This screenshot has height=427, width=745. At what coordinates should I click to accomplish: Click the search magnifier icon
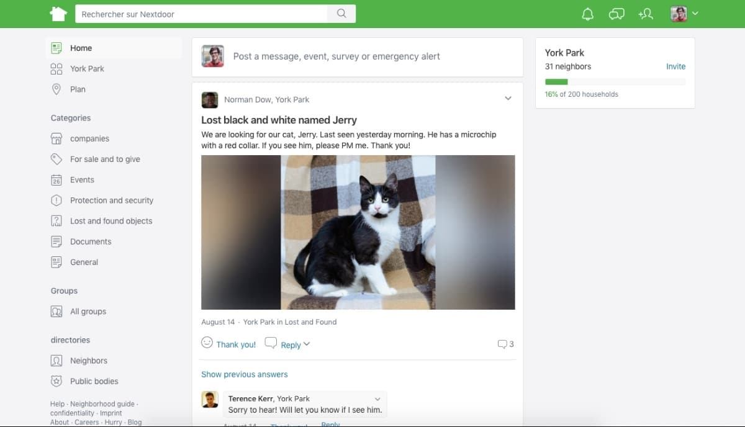tap(341, 13)
